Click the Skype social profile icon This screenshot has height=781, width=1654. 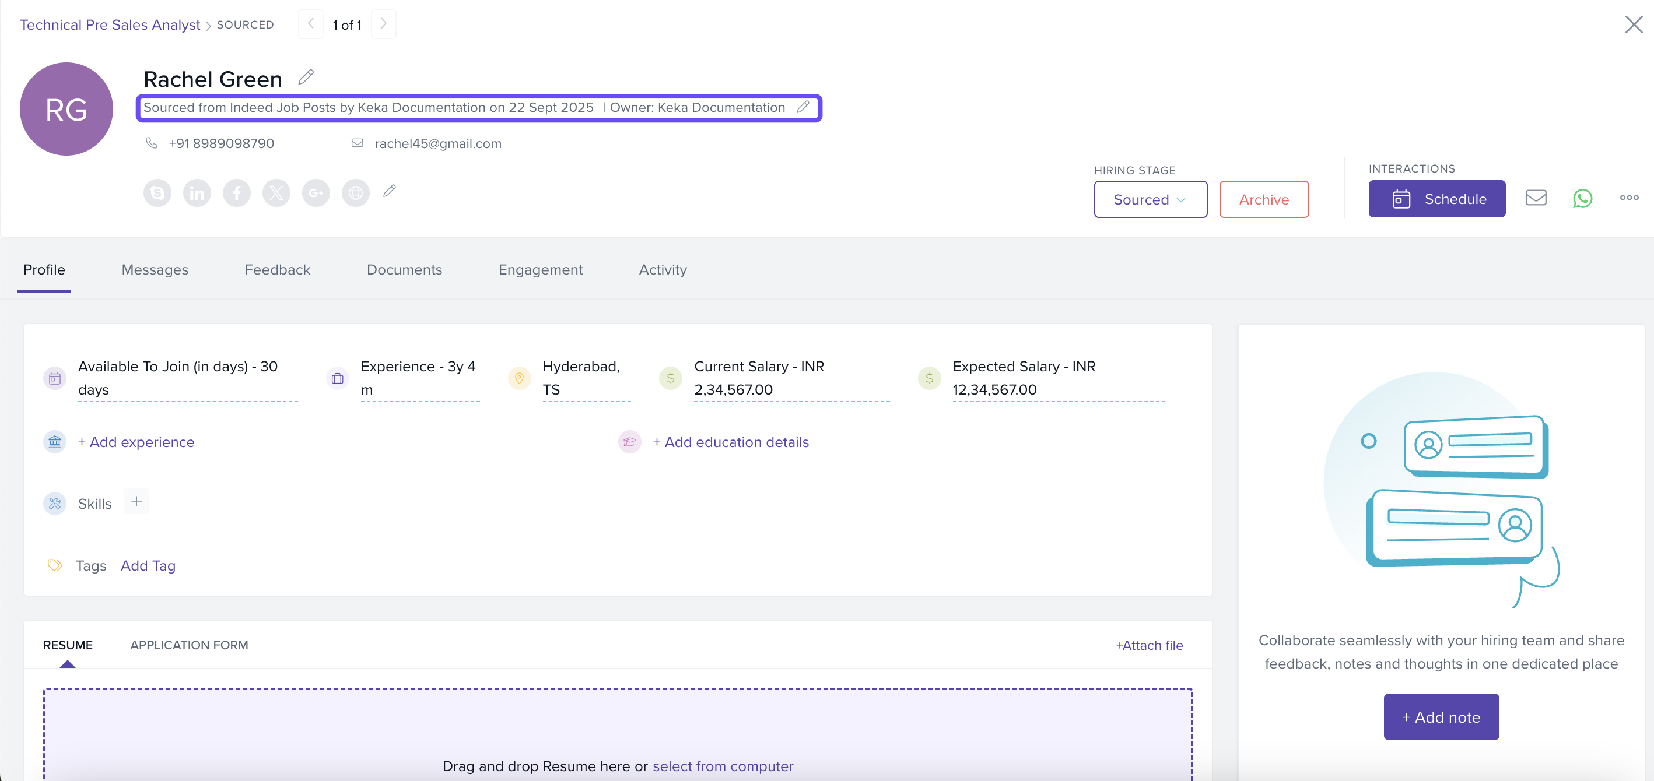[157, 192]
